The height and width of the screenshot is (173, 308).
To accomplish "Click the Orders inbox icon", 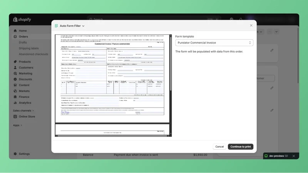I will point(15,37).
